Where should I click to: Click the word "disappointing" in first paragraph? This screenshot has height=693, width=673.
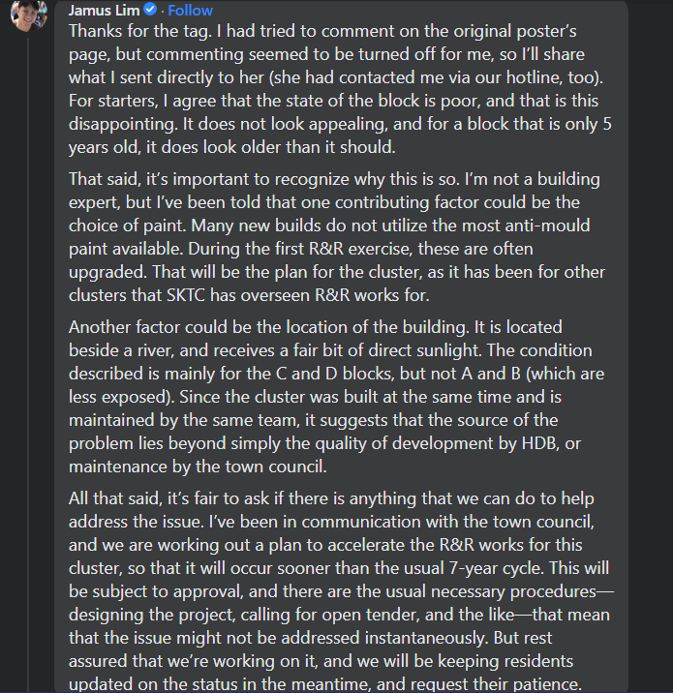123,124
